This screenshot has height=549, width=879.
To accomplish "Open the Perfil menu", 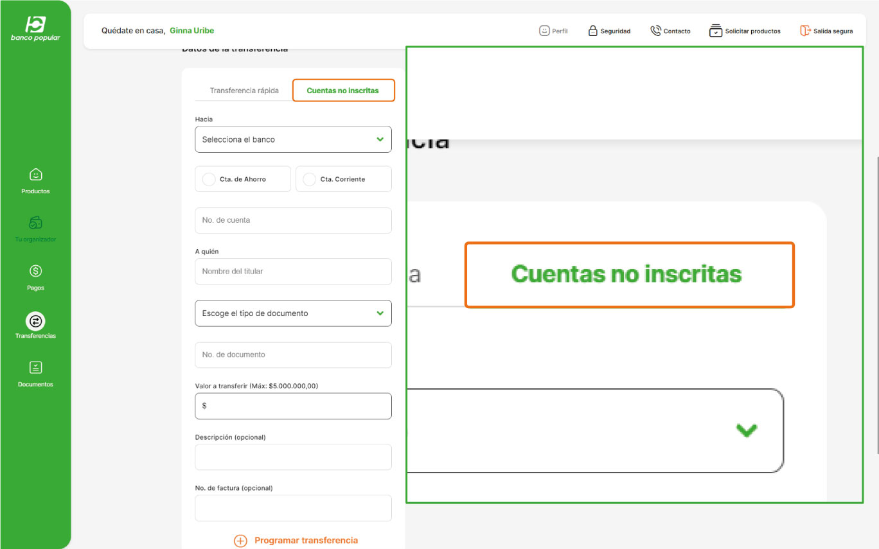I will pos(553,30).
